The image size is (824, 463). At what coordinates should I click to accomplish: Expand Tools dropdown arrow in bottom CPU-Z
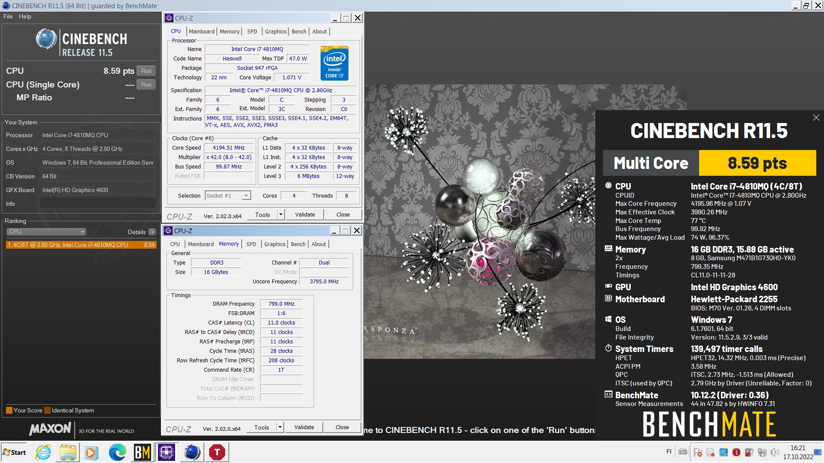[280, 427]
